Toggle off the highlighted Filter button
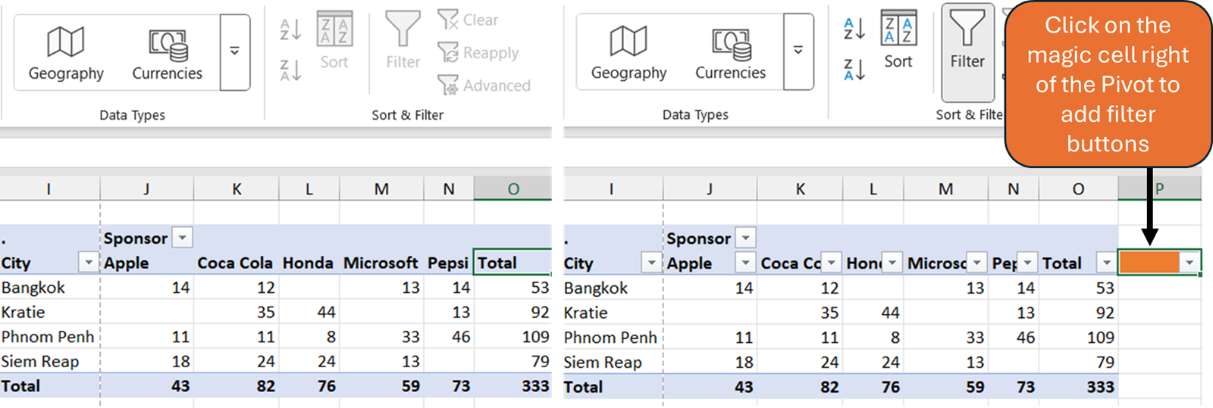Viewport: 1213px width, 408px height. click(x=967, y=51)
